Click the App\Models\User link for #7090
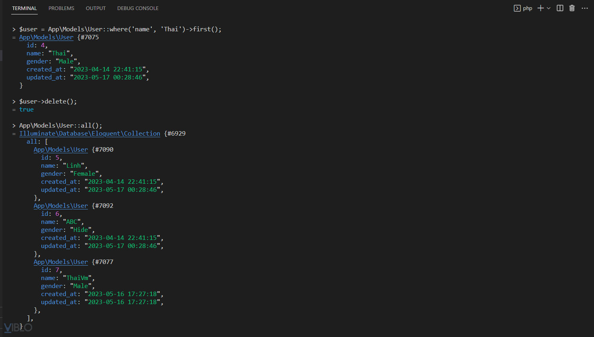 coord(61,150)
